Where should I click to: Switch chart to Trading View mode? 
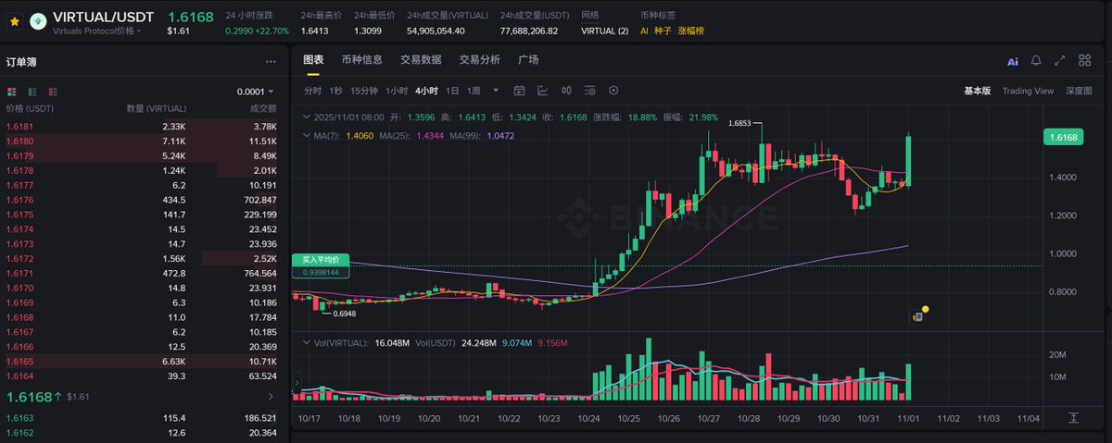point(1028,91)
